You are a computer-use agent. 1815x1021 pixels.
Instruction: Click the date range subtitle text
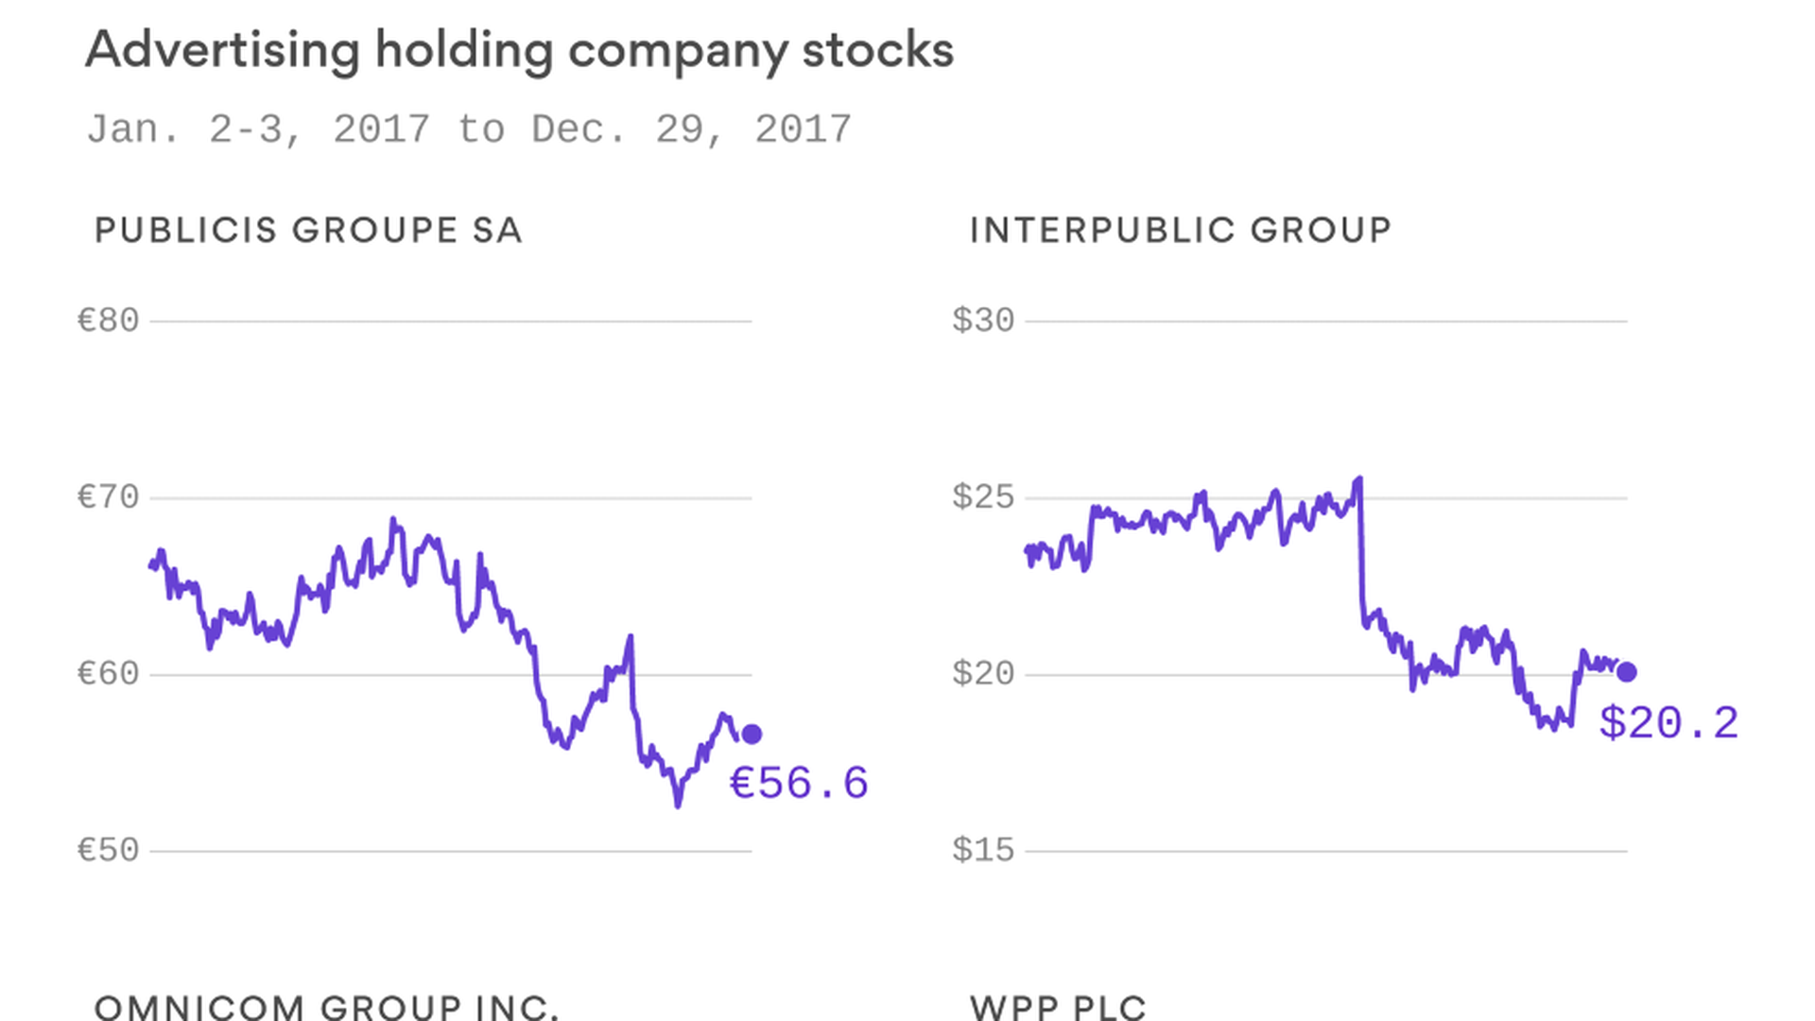469,130
